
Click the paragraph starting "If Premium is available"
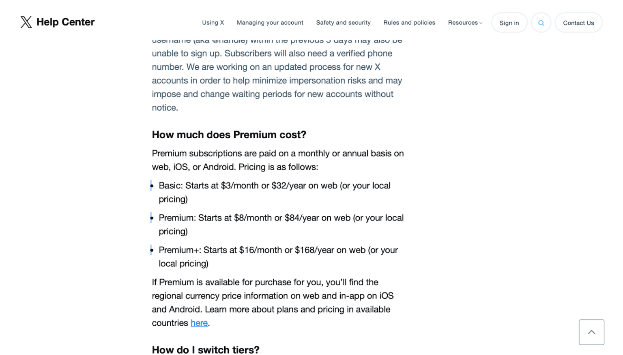tap(273, 302)
